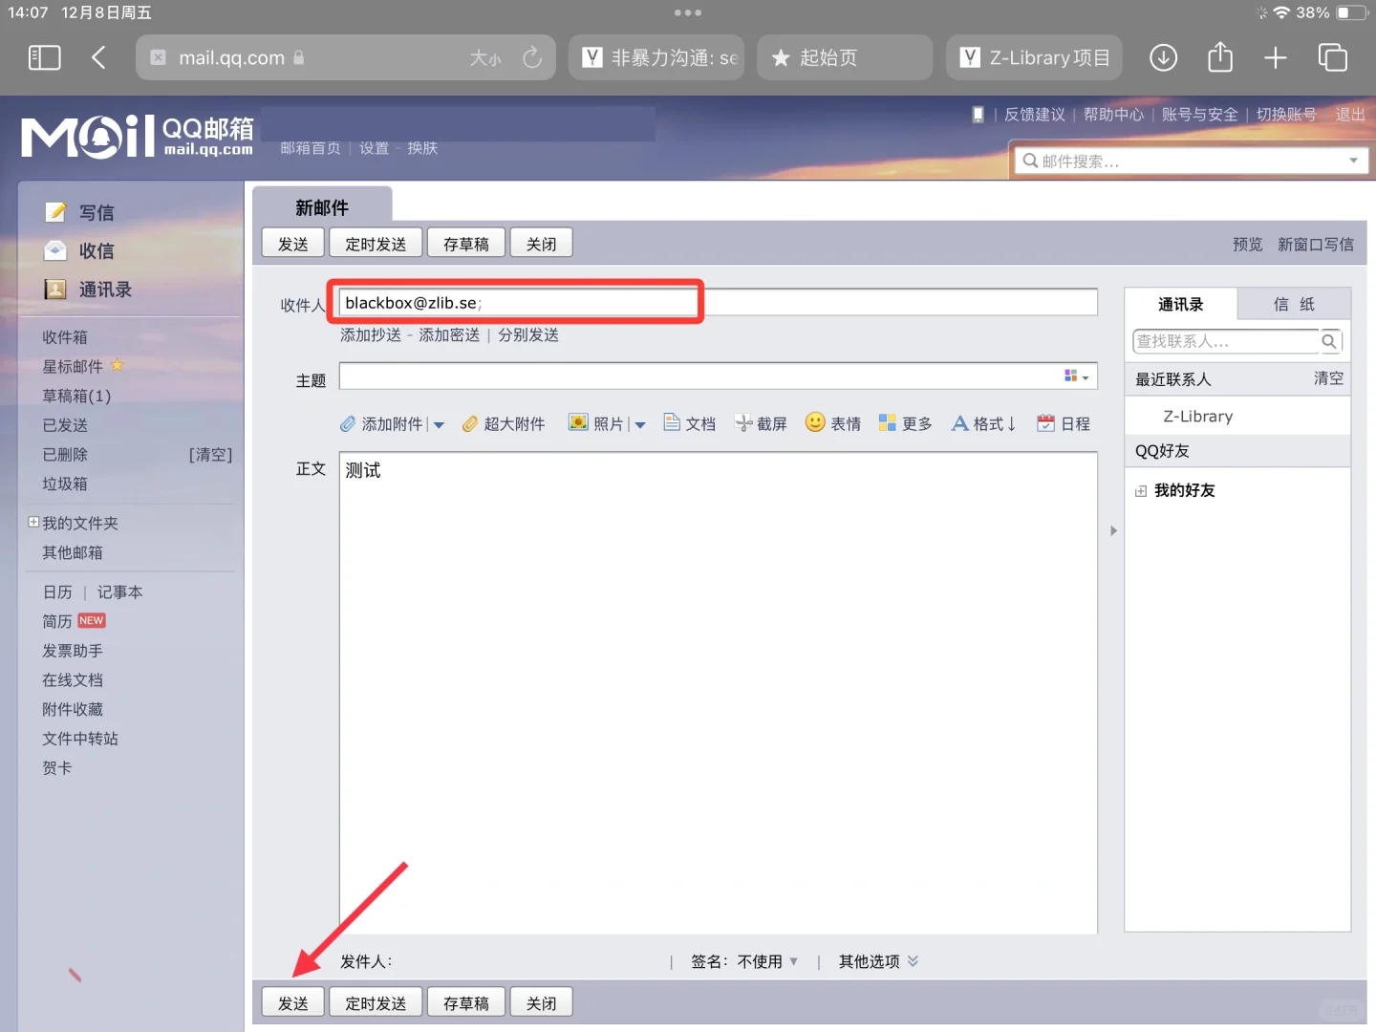Viewport: 1376px width, 1032px height.
Task: Open the 添加附件 dropdown arrow
Action: tap(439, 425)
